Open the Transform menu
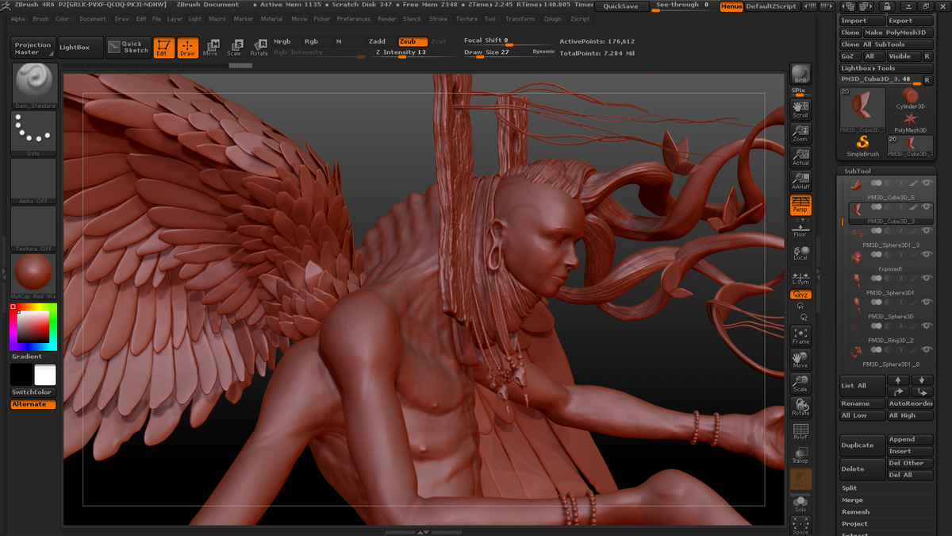952x536 pixels. coord(520,18)
